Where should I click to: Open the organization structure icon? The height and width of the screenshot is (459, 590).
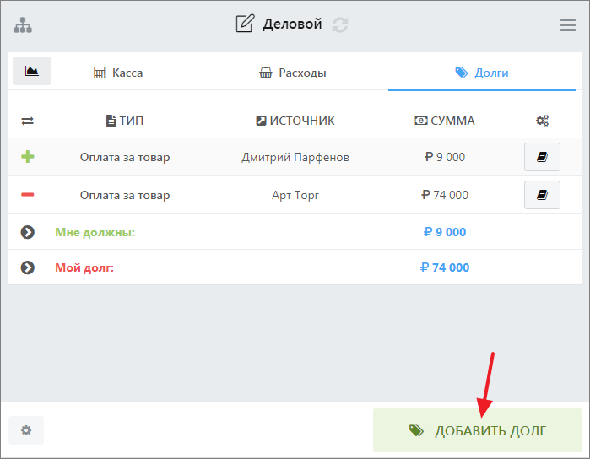click(23, 25)
